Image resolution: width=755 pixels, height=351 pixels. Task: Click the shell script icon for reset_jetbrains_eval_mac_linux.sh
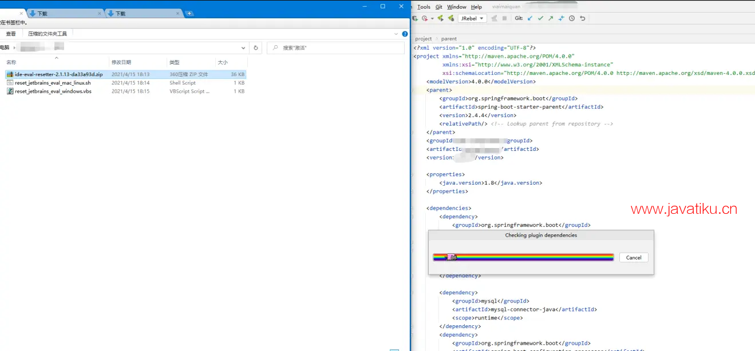point(10,83)
